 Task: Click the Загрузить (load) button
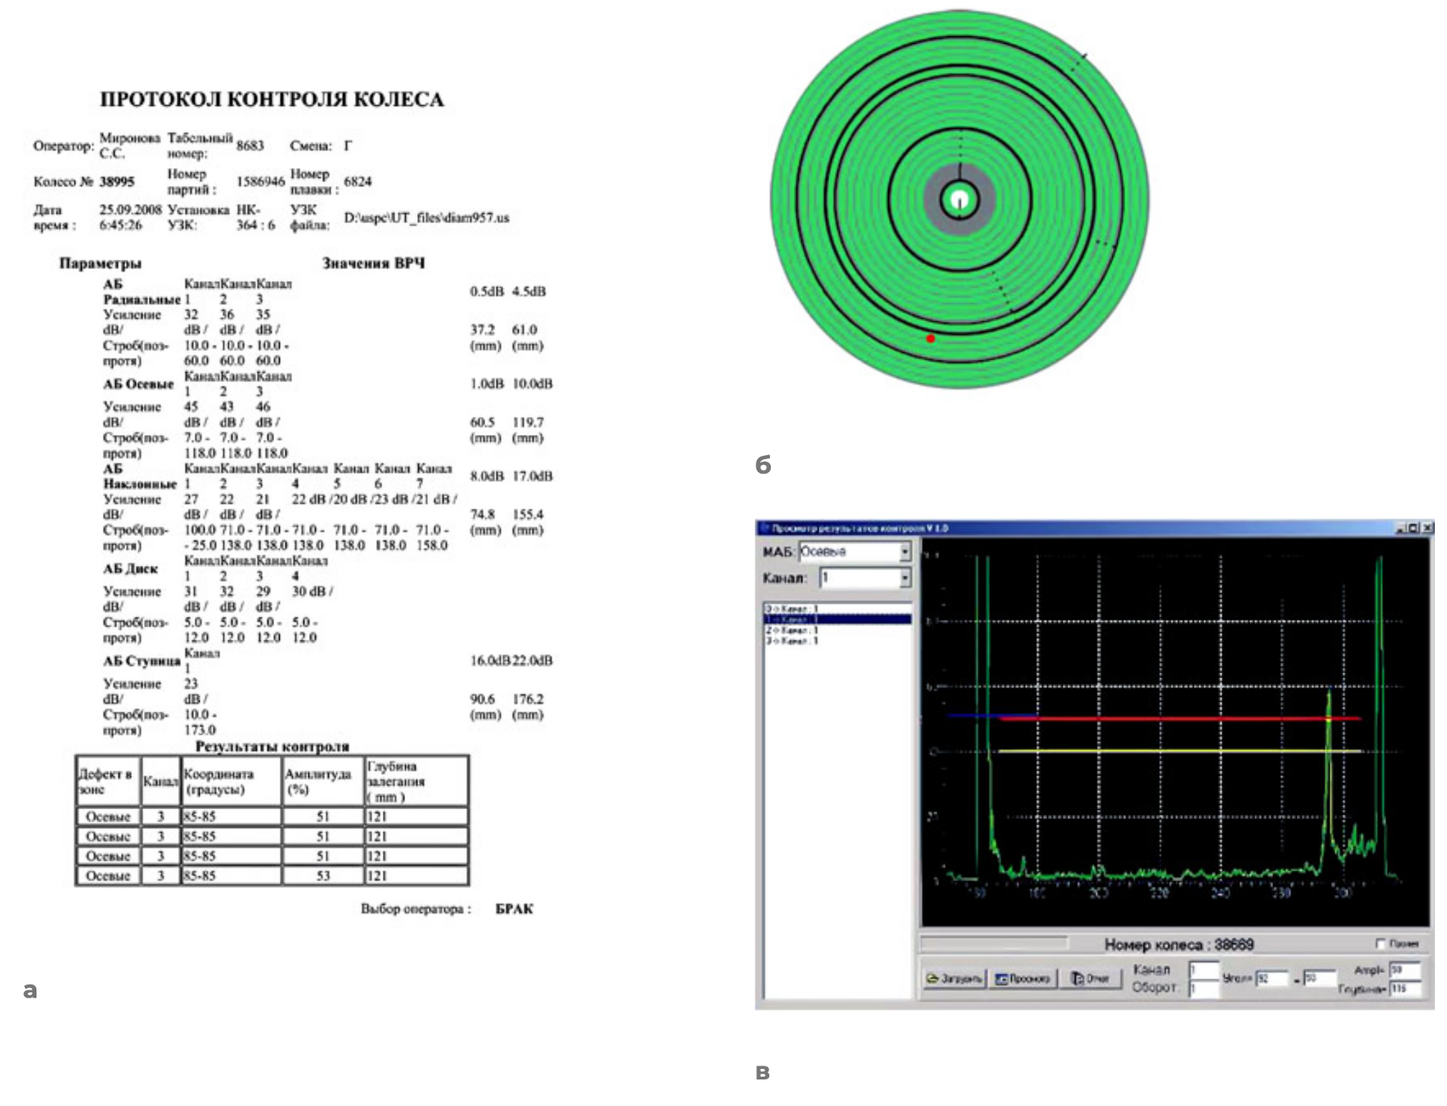click(954, 979)
